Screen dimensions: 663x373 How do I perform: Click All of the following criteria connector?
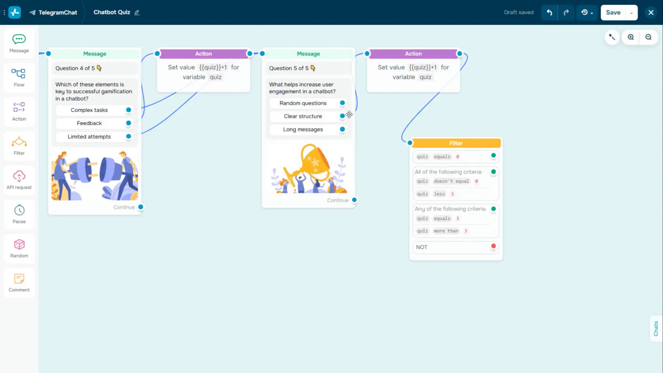[493, 171]
